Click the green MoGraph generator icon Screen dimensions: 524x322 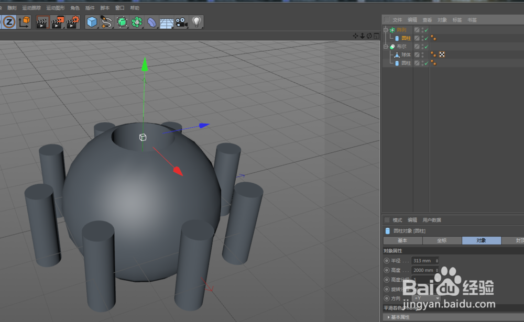(137, 21)
